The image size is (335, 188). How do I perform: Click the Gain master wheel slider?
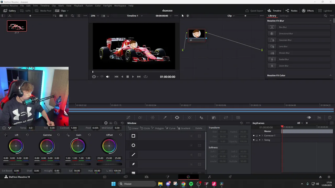pyautogui.click(x=78, y=164)
